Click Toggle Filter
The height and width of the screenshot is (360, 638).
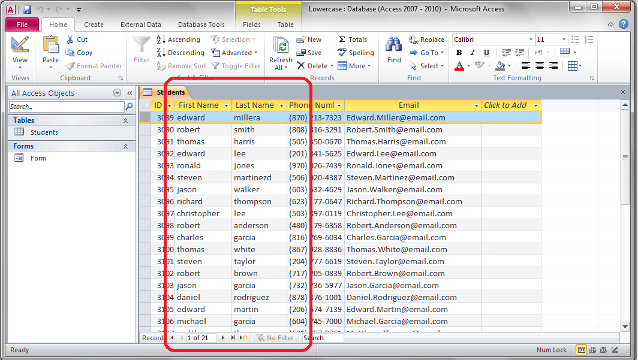[236, 66]
